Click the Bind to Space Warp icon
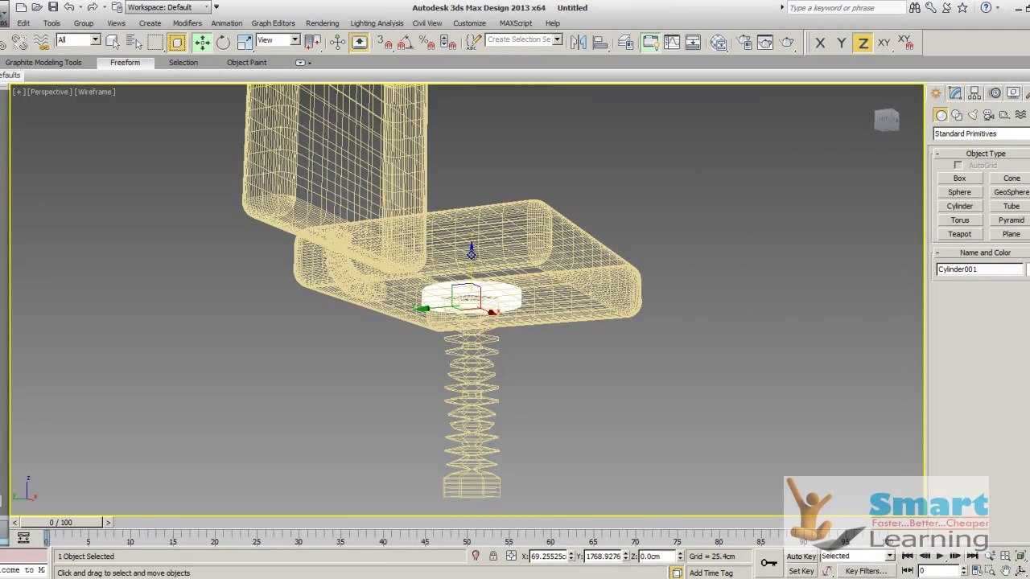Image resolution: width=1030 pixels, height=579 pixels. tap(41, 43)
